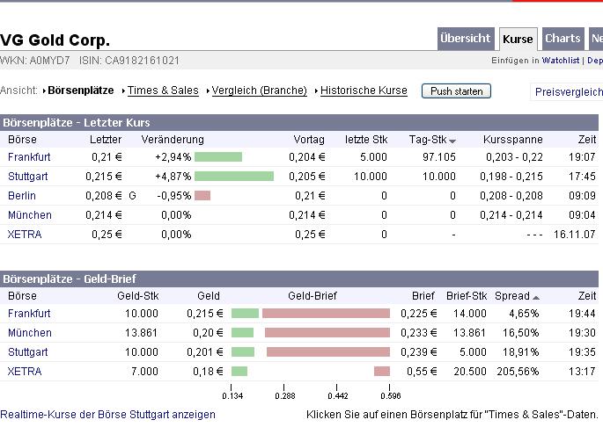
Task: Click the 205,56% spread value
Action: [518, 372]
